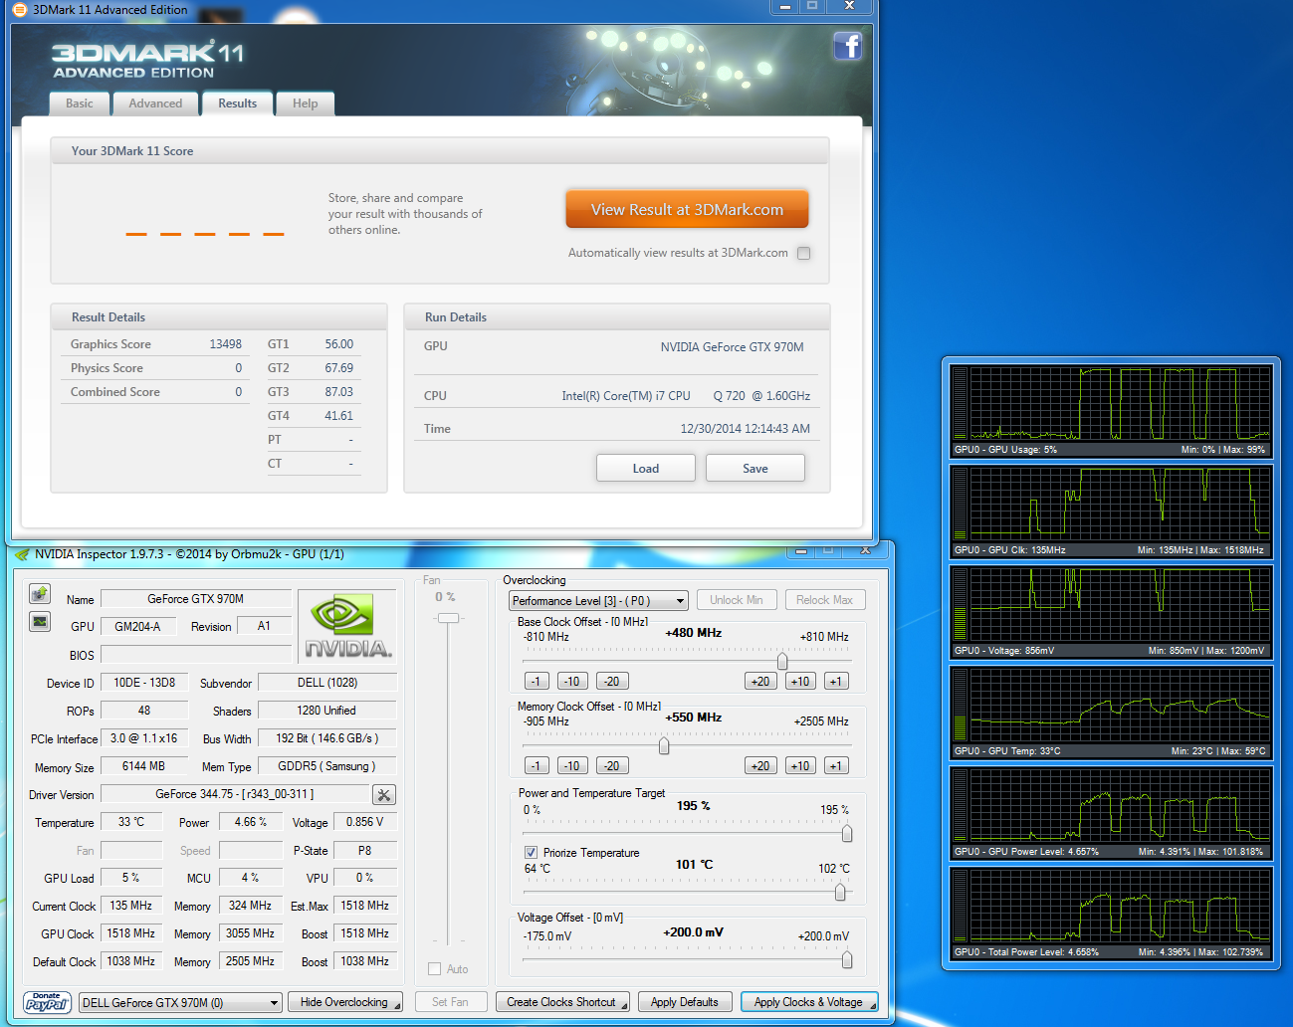Click the Power Target slider handle
This screenshot has height=1027, width=1293.
[847, 833]
